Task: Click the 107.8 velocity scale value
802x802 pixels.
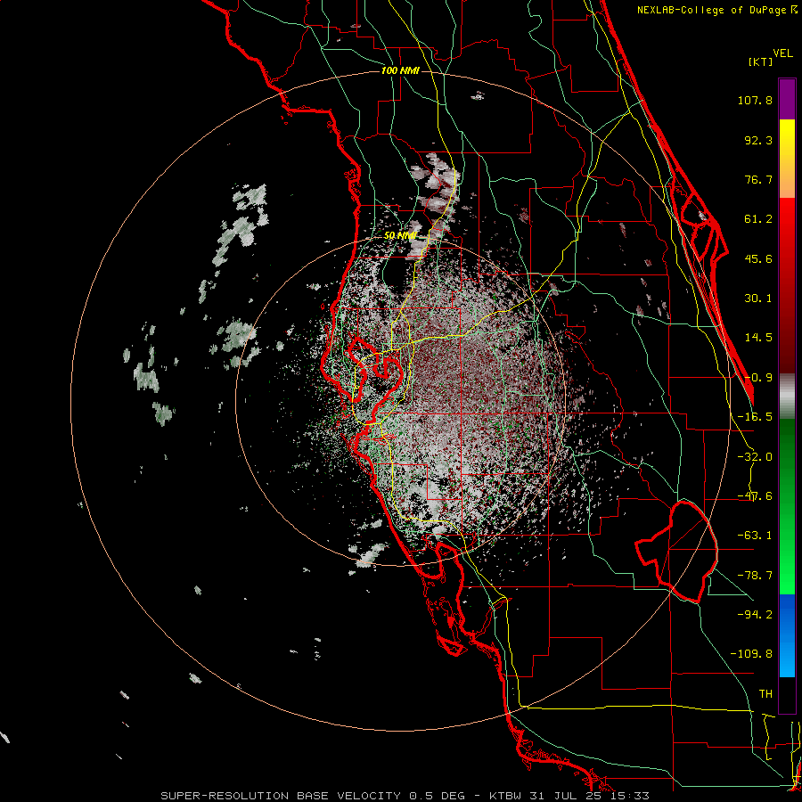Action: (x=755, y=100)
